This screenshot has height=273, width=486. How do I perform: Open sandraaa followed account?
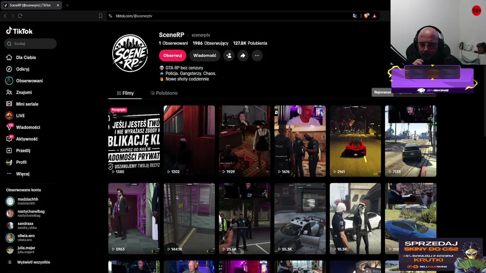pos(22,225)
